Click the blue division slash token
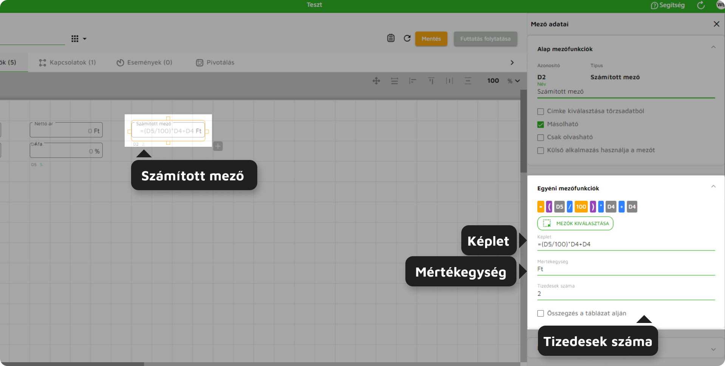The height and width of the screenshot is (366, 725). click(x=570, y=207)
